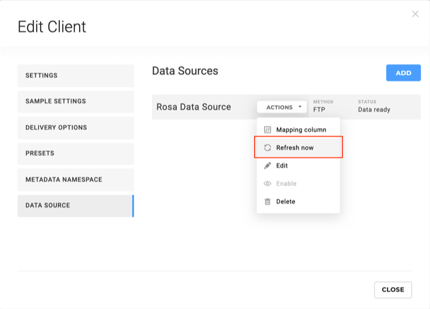Click the pencil Edit icon
This screenshot has width=430, height=309.
[x=267, y=165]
